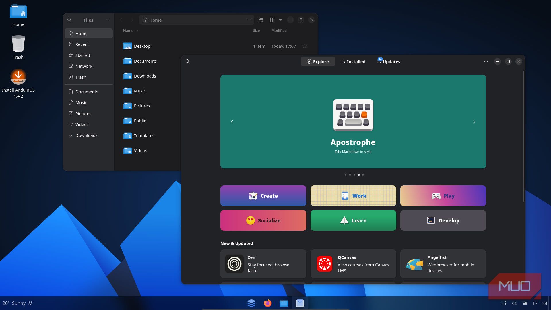Jump to last carousel dot
Image resolution: width=551 pixels, height=310 pixels.
pos(363,175)
